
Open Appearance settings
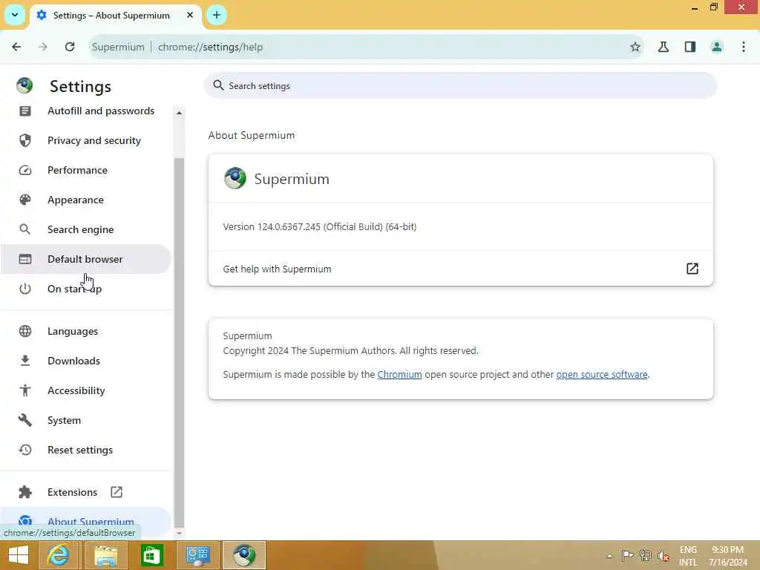[86, 200]
